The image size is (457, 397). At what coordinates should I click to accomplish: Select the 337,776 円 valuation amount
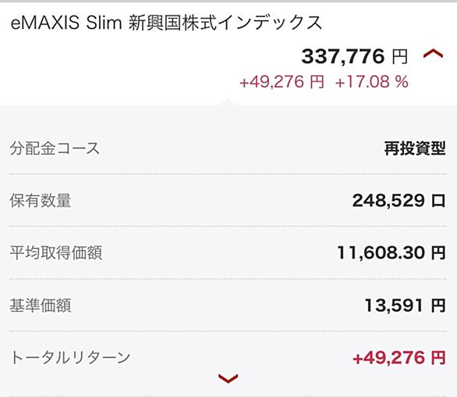coord(354,56)
